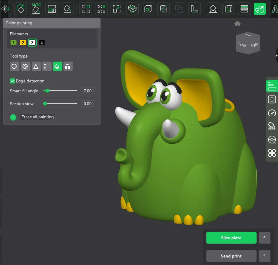Click the Section view value field

87,104
